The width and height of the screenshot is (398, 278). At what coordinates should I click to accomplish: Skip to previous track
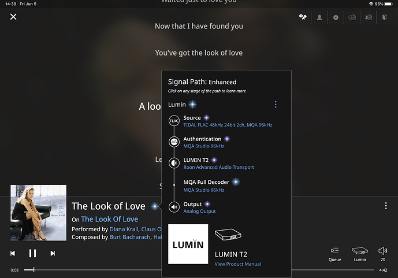13,253
